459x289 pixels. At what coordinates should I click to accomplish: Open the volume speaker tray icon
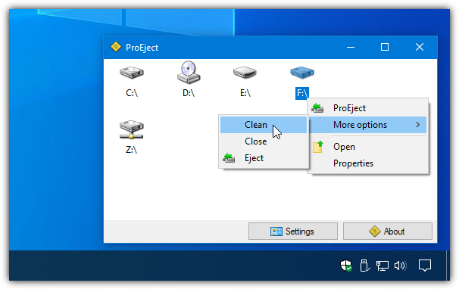401,266
